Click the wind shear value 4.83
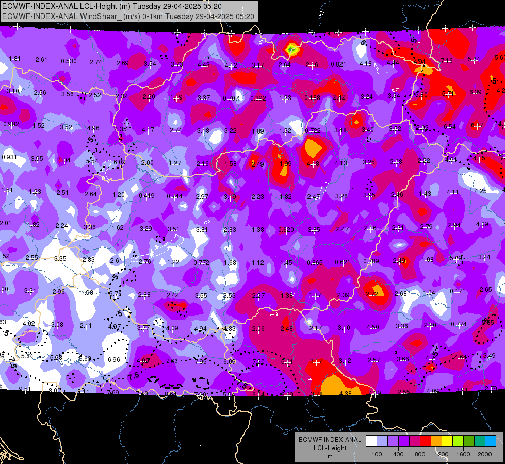This screenshot has height=464, width=505. [x=230, y=329]
